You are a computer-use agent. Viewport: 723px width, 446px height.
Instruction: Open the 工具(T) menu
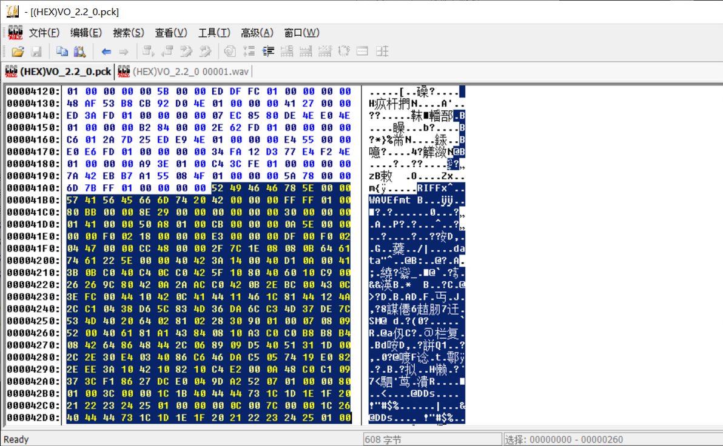click(x=214, y=33)
